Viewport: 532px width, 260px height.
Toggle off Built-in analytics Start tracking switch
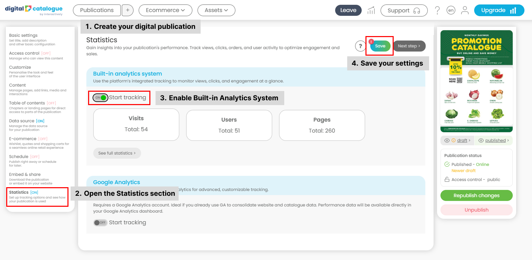[x=100, y=98]
